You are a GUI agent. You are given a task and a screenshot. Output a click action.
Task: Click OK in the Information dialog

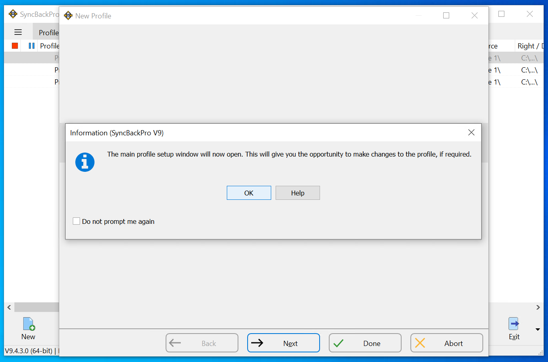[x=249, y=193]
